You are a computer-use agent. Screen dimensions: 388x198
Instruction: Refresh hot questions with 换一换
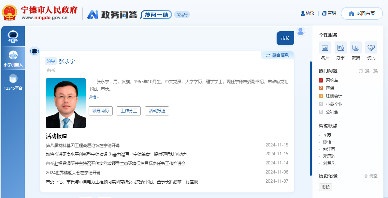pyautogui.click(x=368, y=71)
